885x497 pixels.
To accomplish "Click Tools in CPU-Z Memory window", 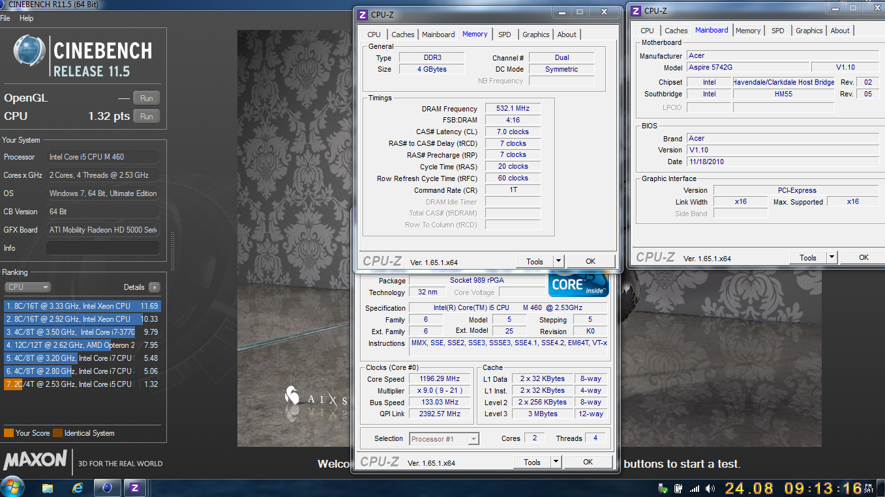I will coord(535,262).
